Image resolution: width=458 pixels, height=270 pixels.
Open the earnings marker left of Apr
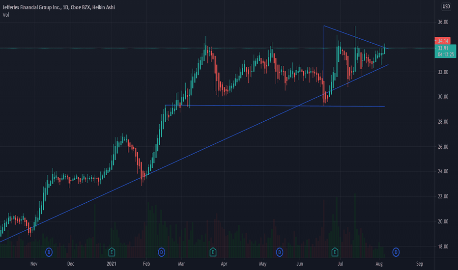tap(213, 252)
